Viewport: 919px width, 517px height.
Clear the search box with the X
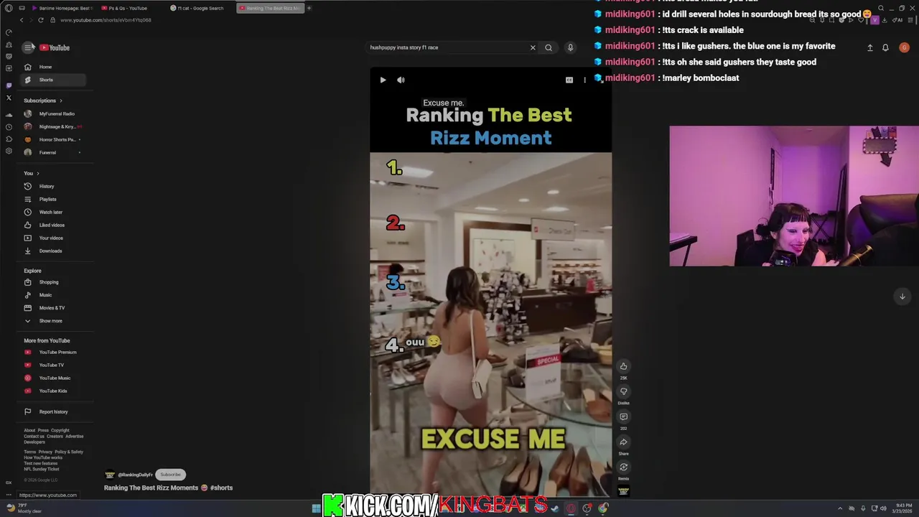tap(533, 47)
